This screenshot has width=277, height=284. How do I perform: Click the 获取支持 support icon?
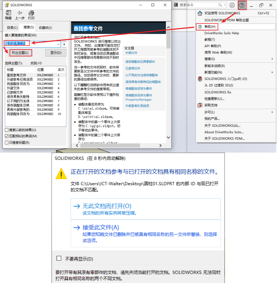200,105
